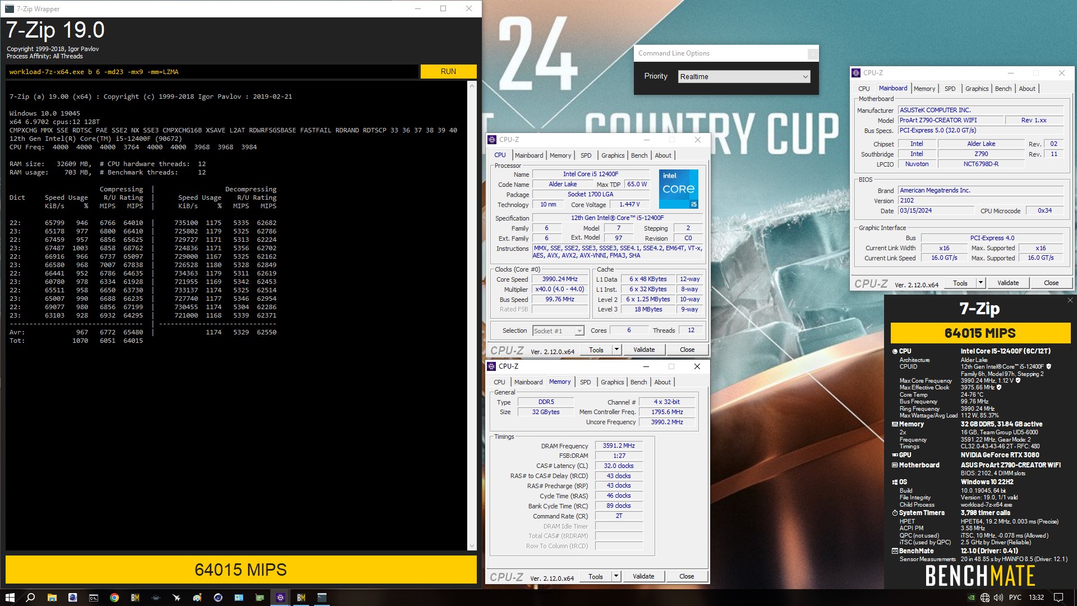Open taskbar search magnifier
1077x606 pixels.
[x=31, y=598]
